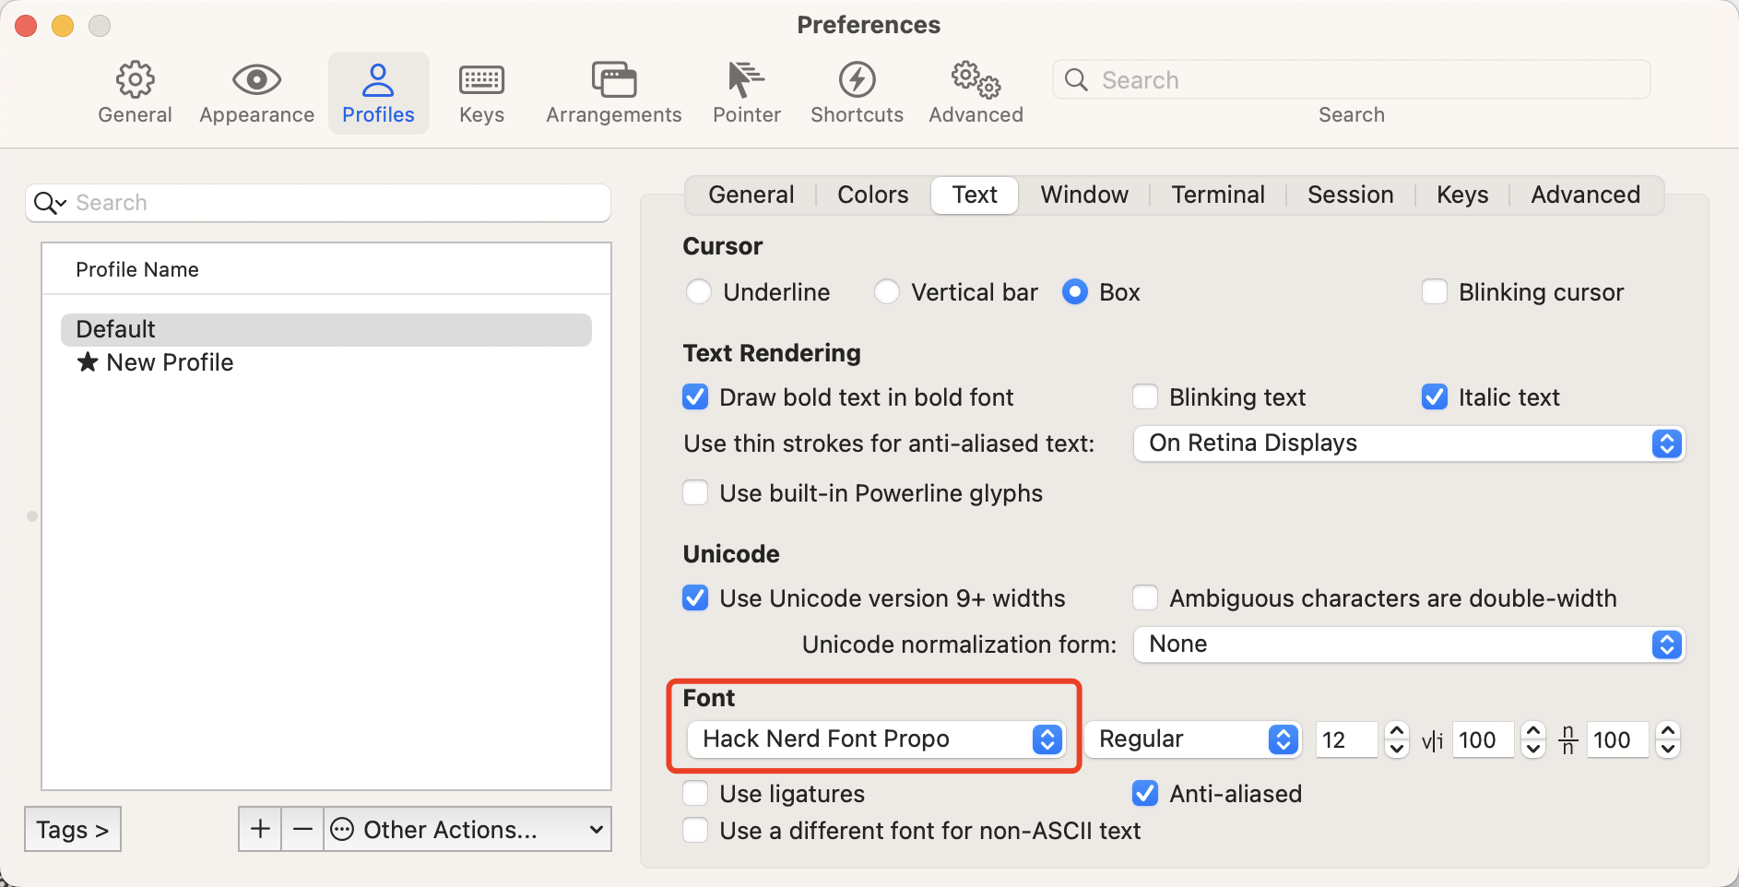Enable different font for non-ASCII text
The image size is (1739, 887).
pos(695,831)
